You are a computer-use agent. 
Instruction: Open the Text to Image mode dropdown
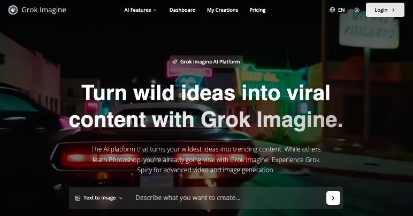tap(100, 198)
